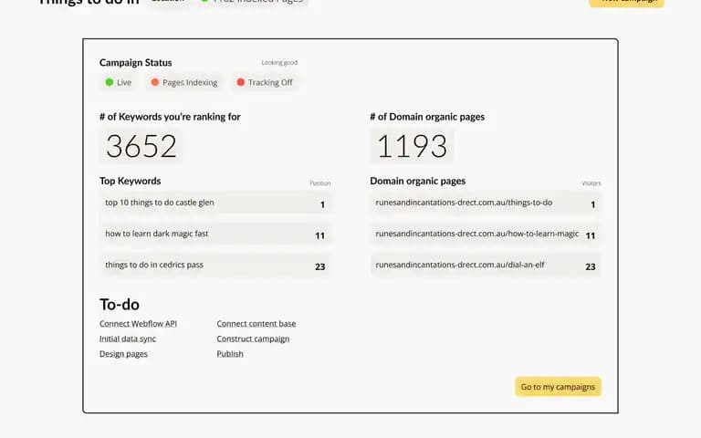Select keyword top 10 things to do castle glen
Viewport: 701px width, 438px height.
pyautogui.click(x=216, y=203)
